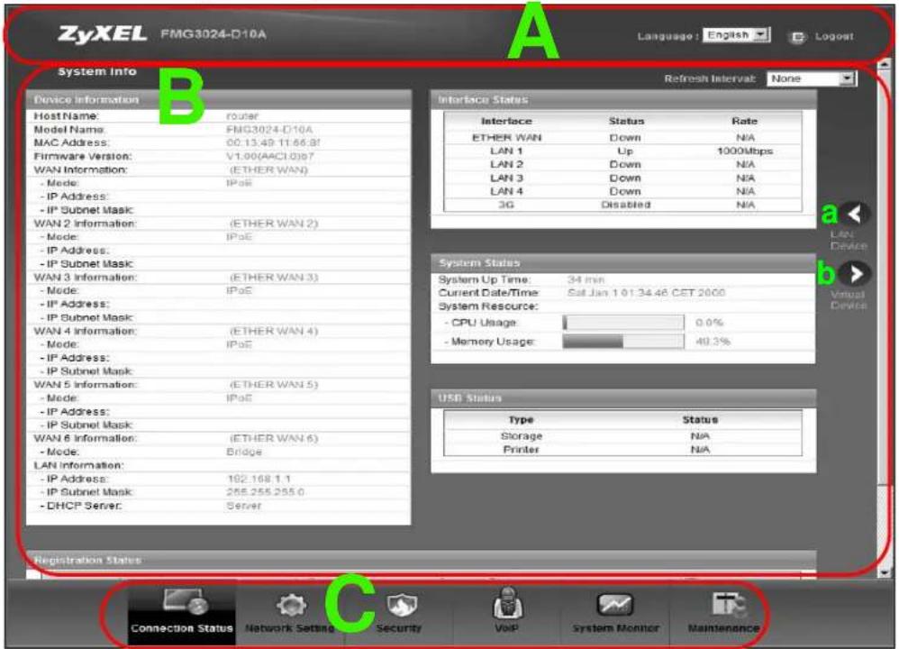The width and height of the screenshot is (899, 649).
Task: Click the 3G interface row
Action: click(x=622, y=205)
